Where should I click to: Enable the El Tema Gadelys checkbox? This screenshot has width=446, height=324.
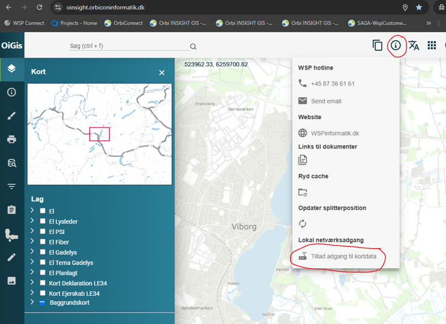pos(43,262)
